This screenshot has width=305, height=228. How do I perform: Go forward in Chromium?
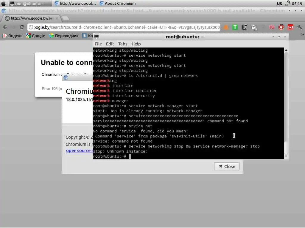[13, 27]
